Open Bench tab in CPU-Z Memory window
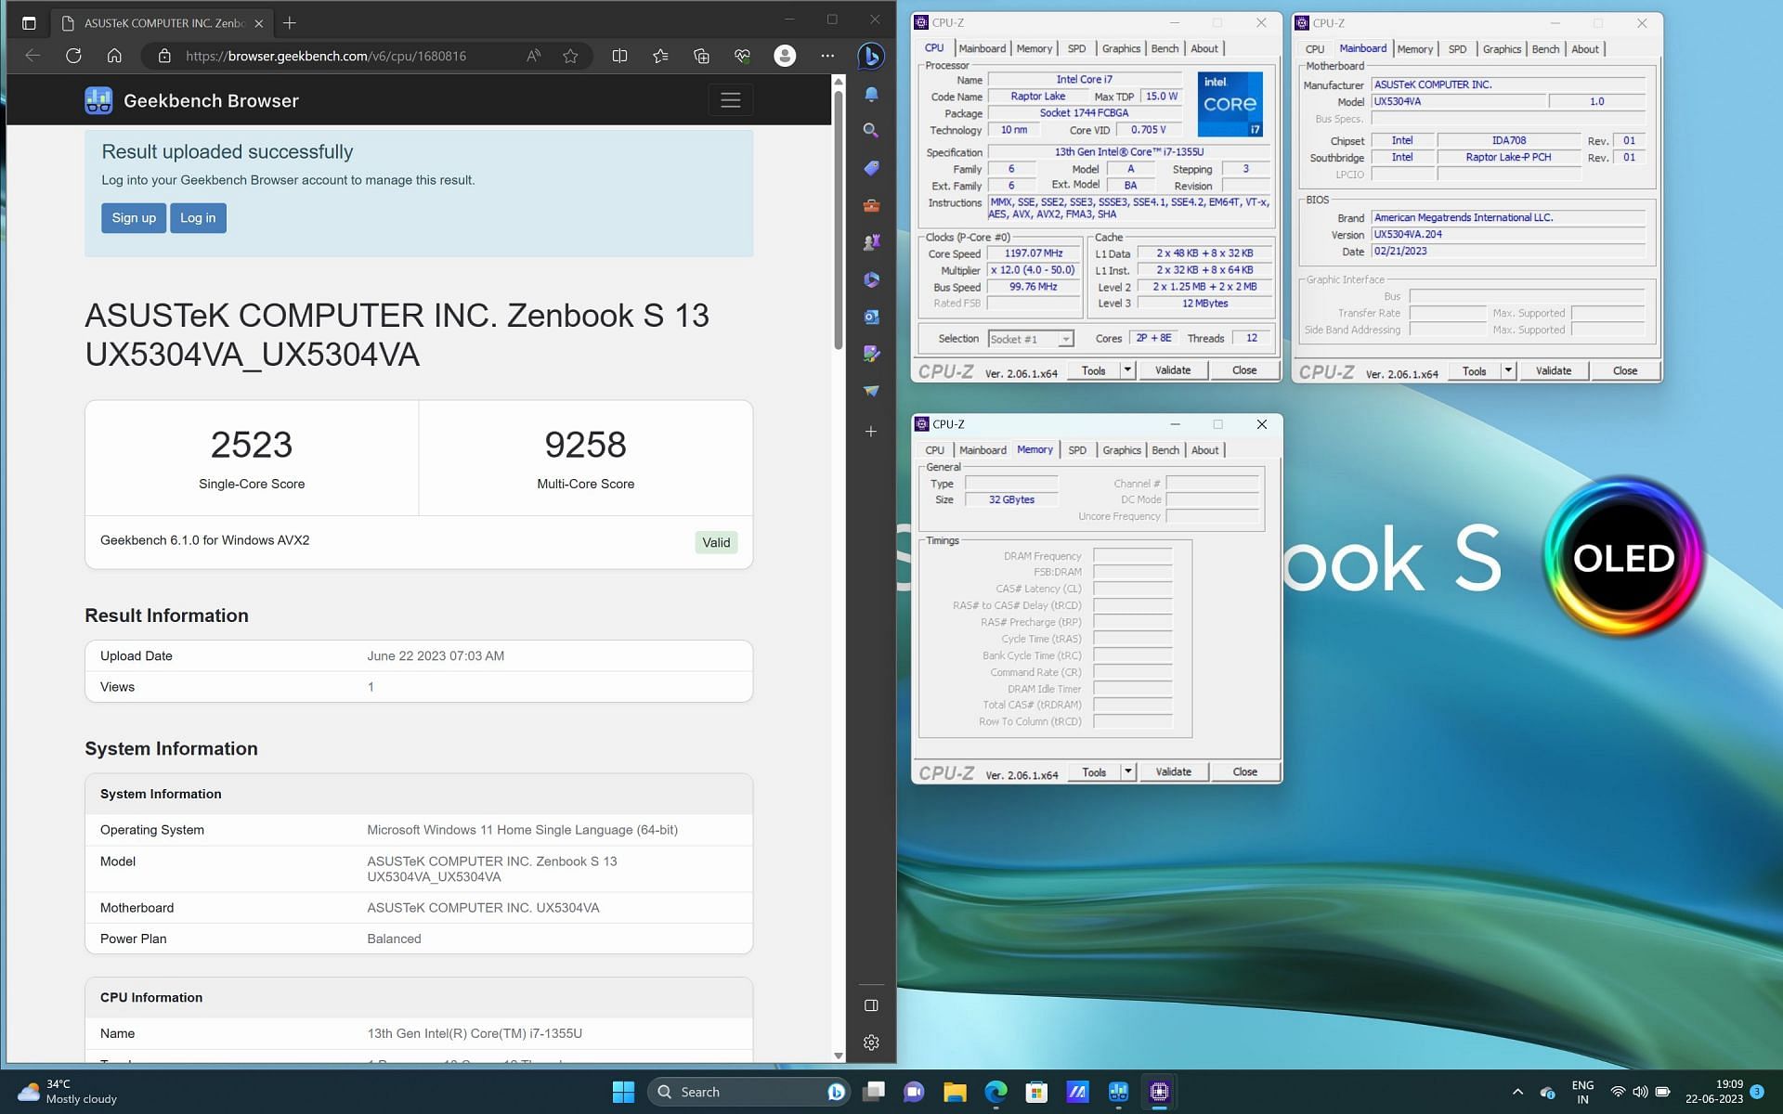 [1165, 450]
